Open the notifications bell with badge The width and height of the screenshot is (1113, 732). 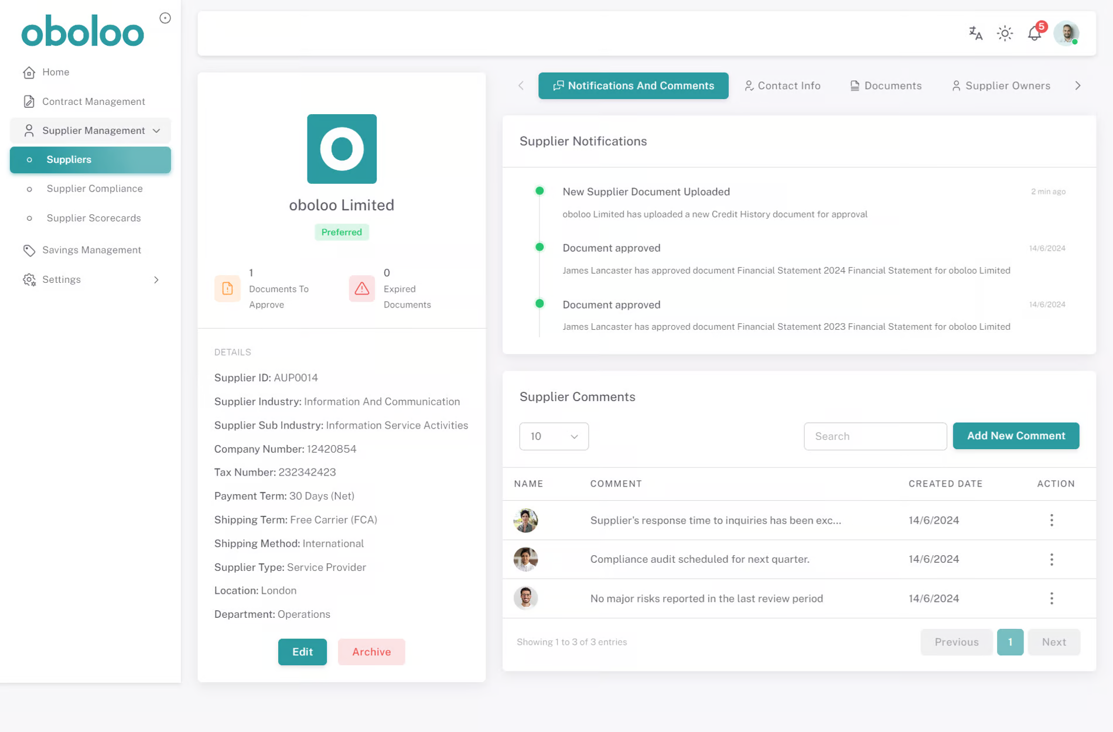click(1035, 33)
